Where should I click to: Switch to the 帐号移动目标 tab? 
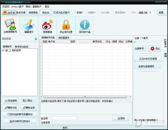22,47
